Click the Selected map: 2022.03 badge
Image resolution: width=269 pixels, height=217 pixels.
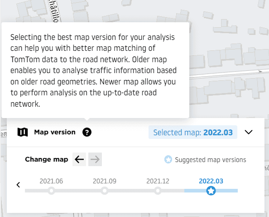point(193,132)
